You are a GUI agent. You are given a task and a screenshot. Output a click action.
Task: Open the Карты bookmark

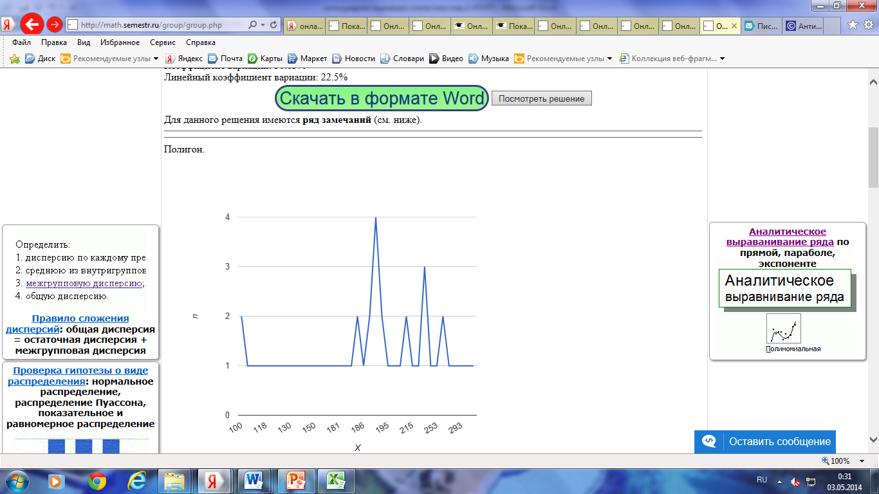click(x=265, y=59)
